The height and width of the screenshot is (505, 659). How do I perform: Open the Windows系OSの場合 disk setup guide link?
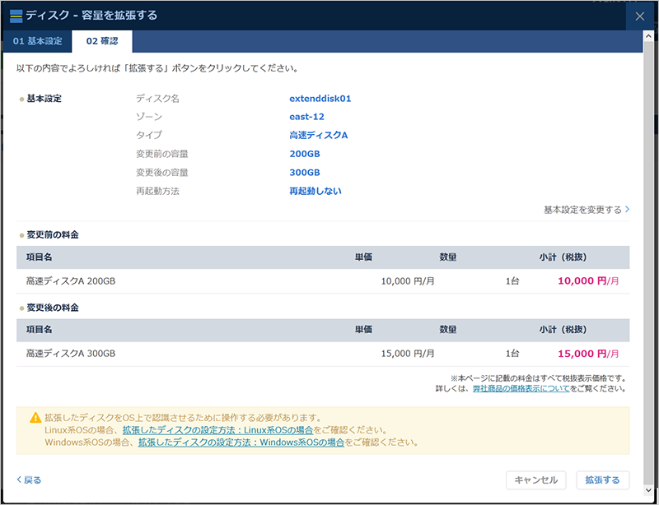(x=241, y=442)
